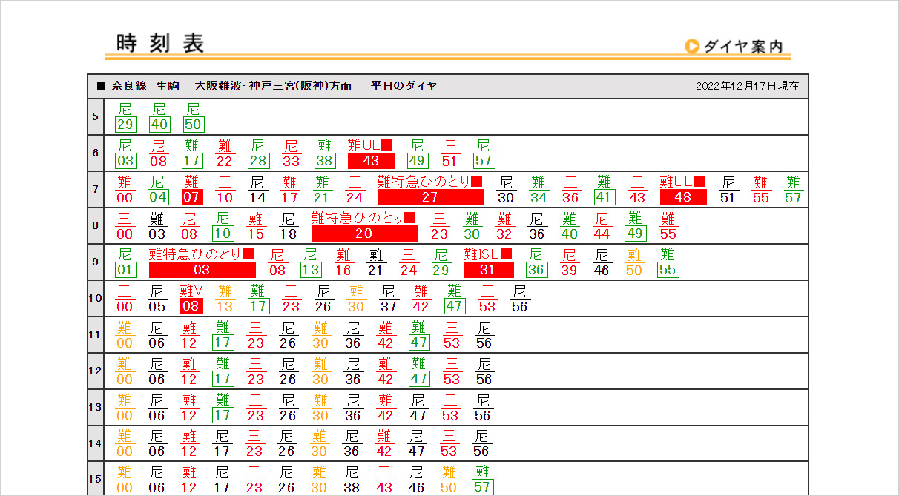Screen dimensions: 899x496
Task: Open the 7:27 難特急ひのとり departure
Action: pos(430,197)
